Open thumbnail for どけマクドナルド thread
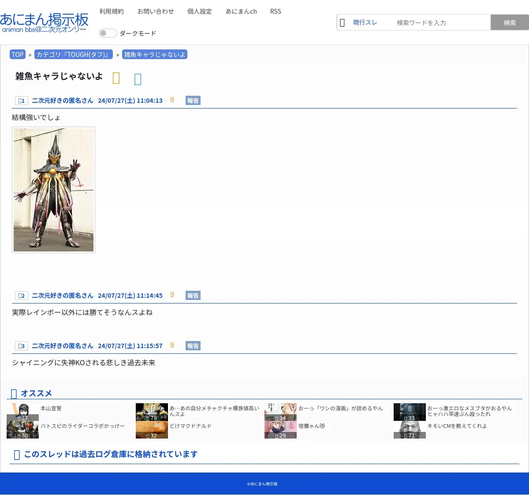Image resolution: width=529 pixels, height=495 pixels. [152, 430]
